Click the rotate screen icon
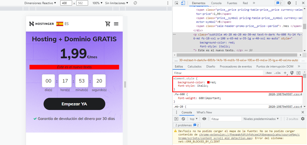The image size is (307, 145). 135,3
